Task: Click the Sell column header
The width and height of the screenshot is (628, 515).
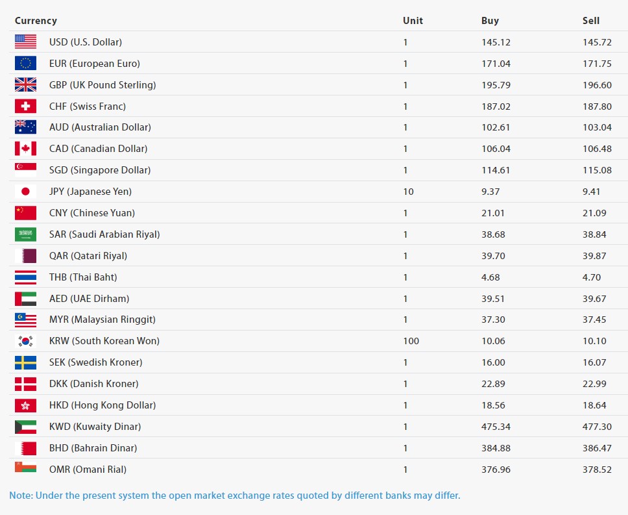Action: [x=590, y=21]
